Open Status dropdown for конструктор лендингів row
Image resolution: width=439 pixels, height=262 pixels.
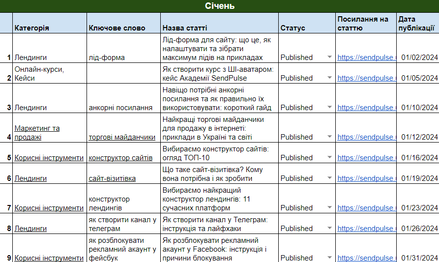pyautogui.click(x=329, y=207)
